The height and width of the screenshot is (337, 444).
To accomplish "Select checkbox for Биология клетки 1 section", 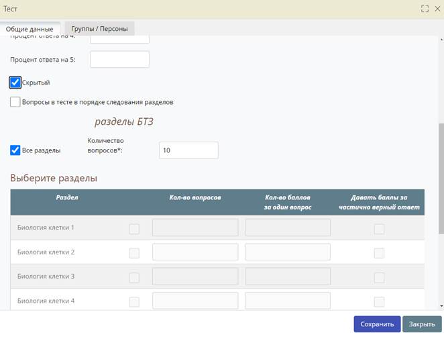I will (x=134, y=229).
